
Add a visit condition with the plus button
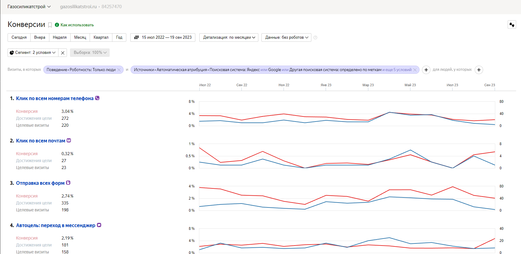tap(426, 70)
